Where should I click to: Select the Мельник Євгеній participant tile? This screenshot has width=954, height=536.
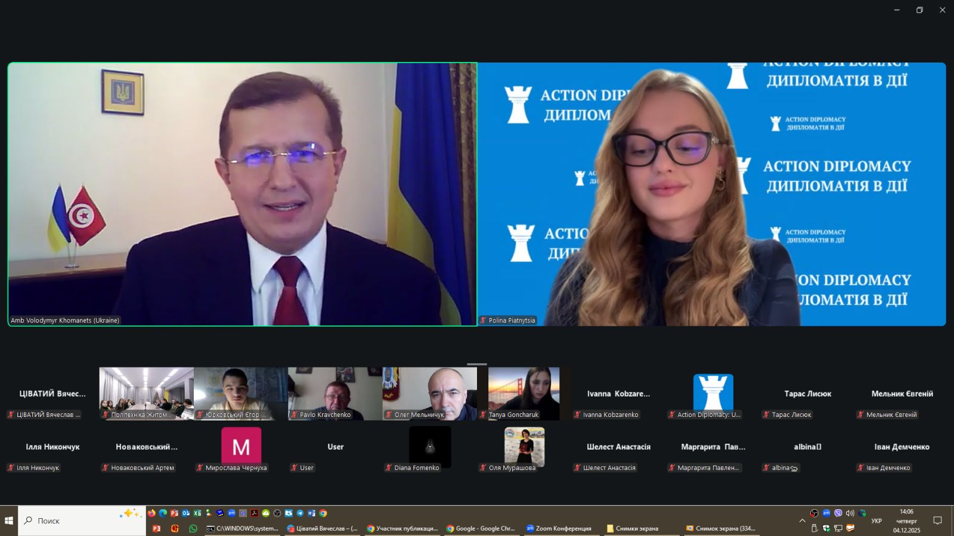(902, 394)
